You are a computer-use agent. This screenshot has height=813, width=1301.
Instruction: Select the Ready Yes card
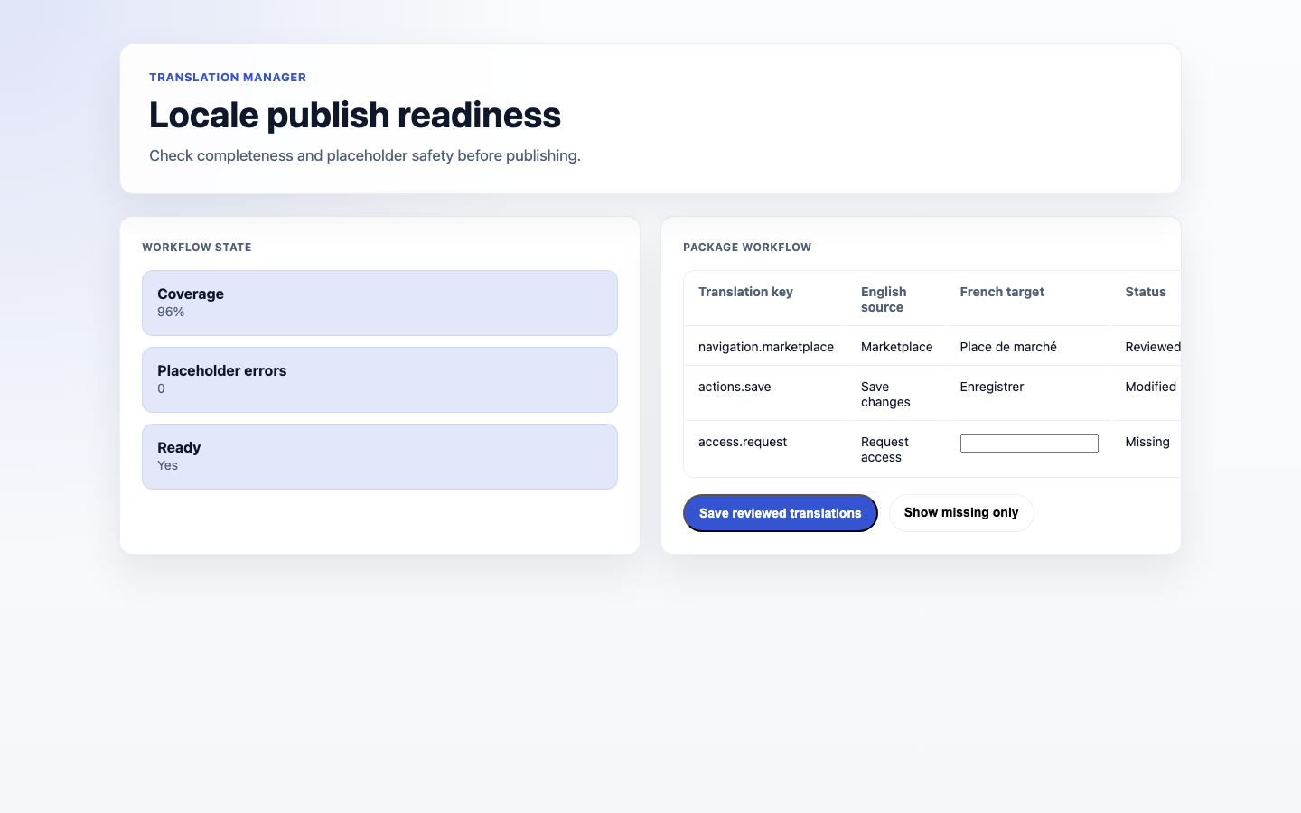pos(379,456)
